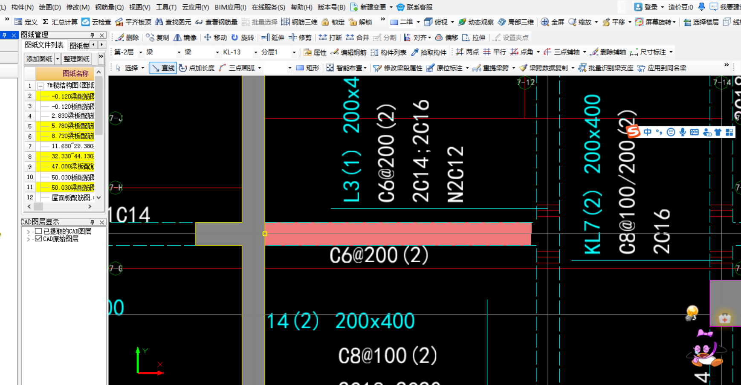Open 钢筋三维 rebar 3D view

coord(299,22)
